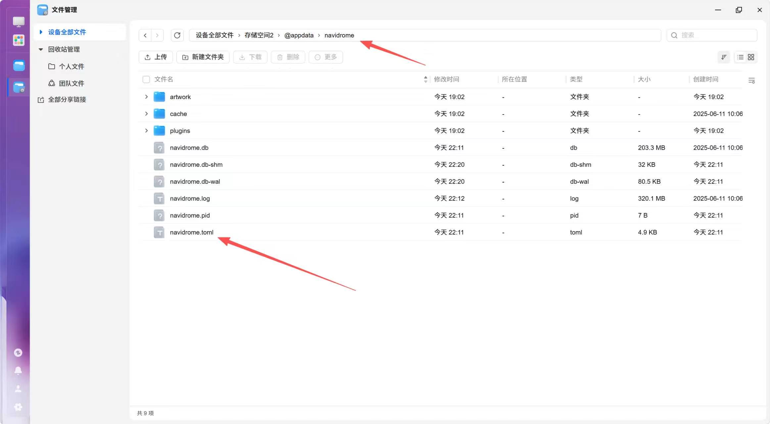
Task: Click the @appdata breadcrumb segment
Action: [299, 35]
